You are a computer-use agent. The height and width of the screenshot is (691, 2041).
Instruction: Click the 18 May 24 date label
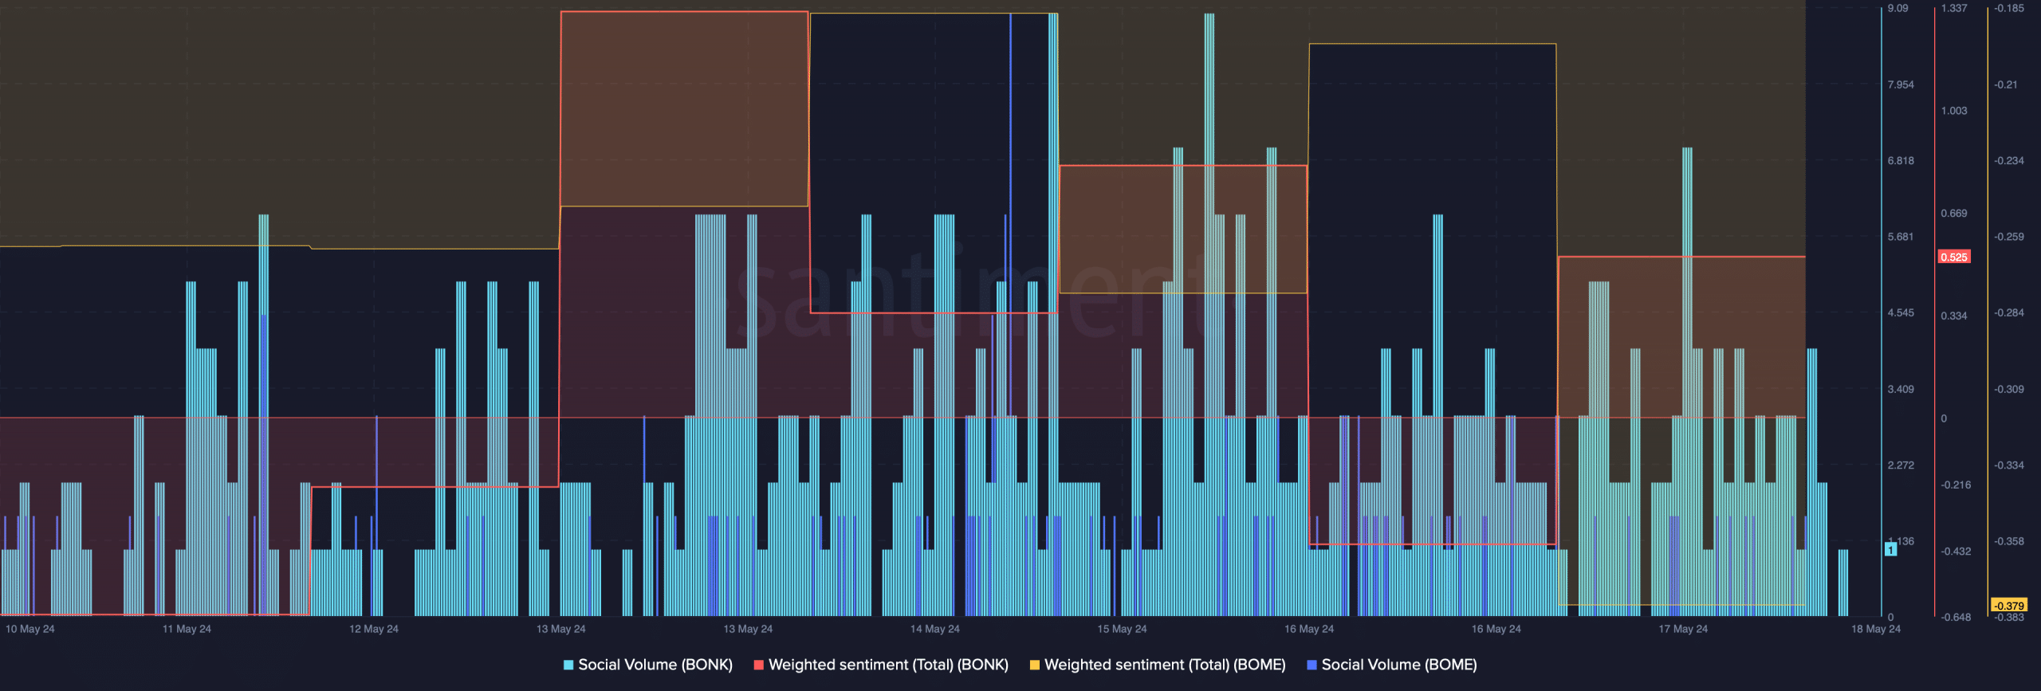1876,629
